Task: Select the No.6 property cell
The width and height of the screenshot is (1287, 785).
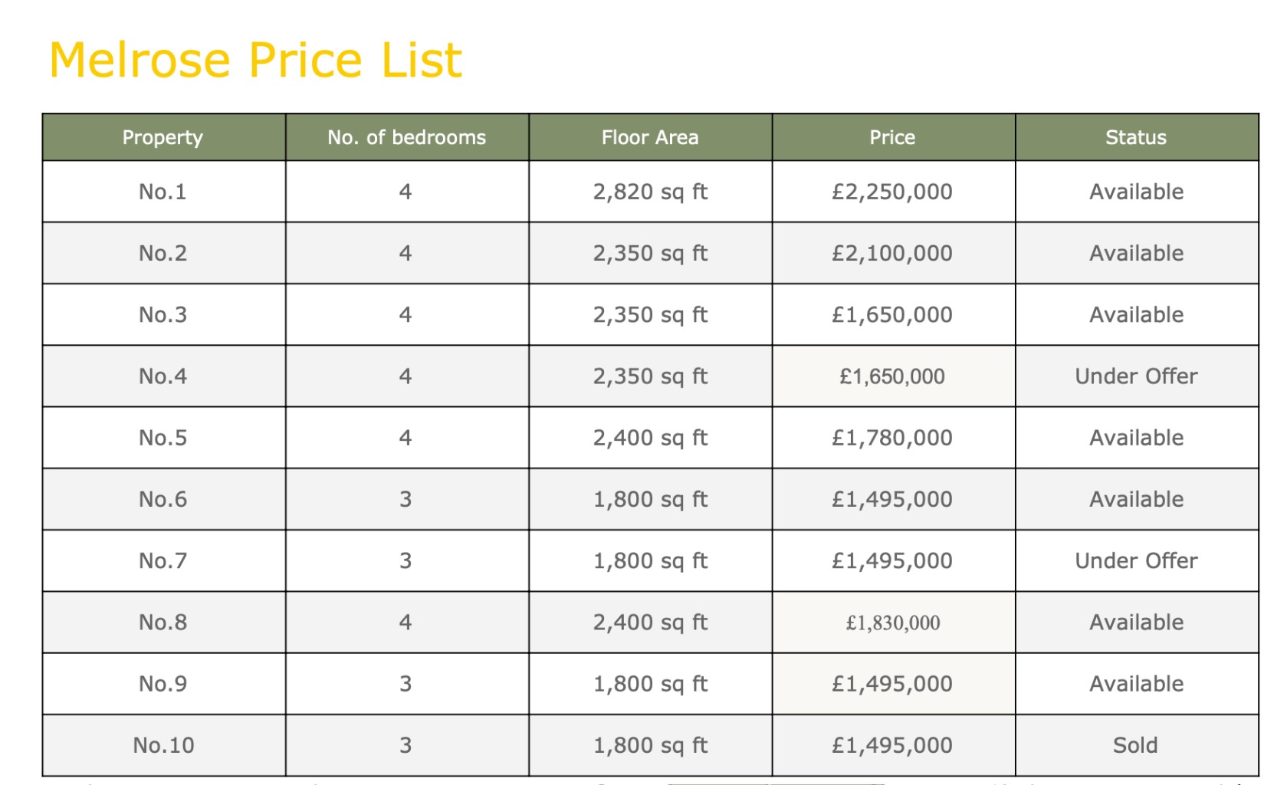Action: pos(164,499)
